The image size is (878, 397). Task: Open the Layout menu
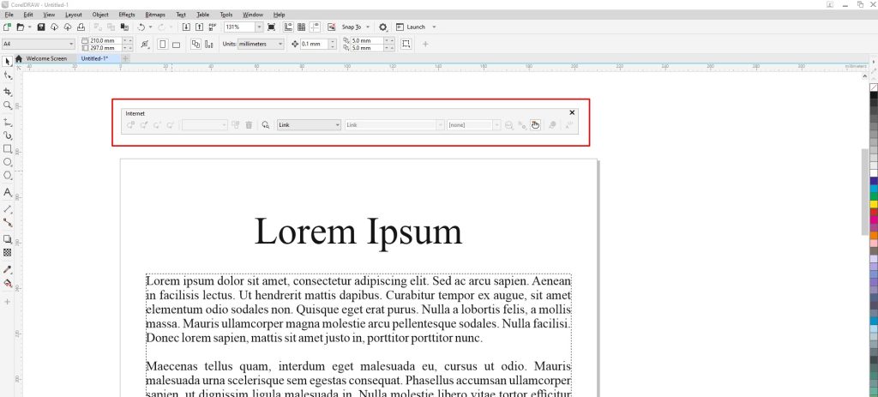[74, 15]
